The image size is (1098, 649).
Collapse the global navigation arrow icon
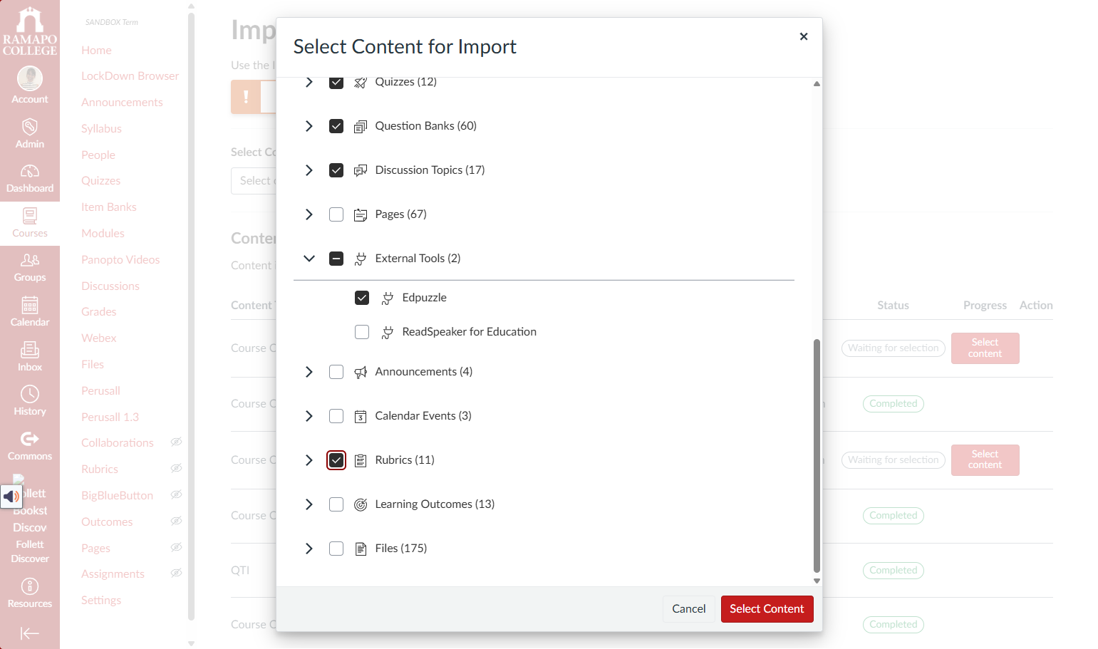(30, 633)
